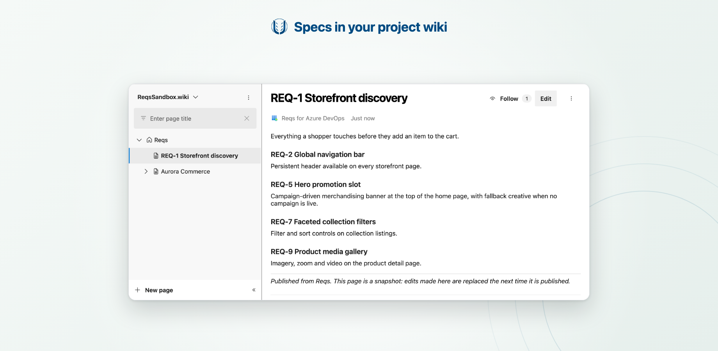Image resolution: width=718 pixels, height=351 pixels.
Task: Click the 'Campaign-driven merchandising banner' description
Action: (414, 200)
